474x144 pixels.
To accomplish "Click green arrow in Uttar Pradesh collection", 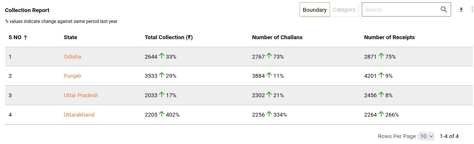I will [161, 95].
